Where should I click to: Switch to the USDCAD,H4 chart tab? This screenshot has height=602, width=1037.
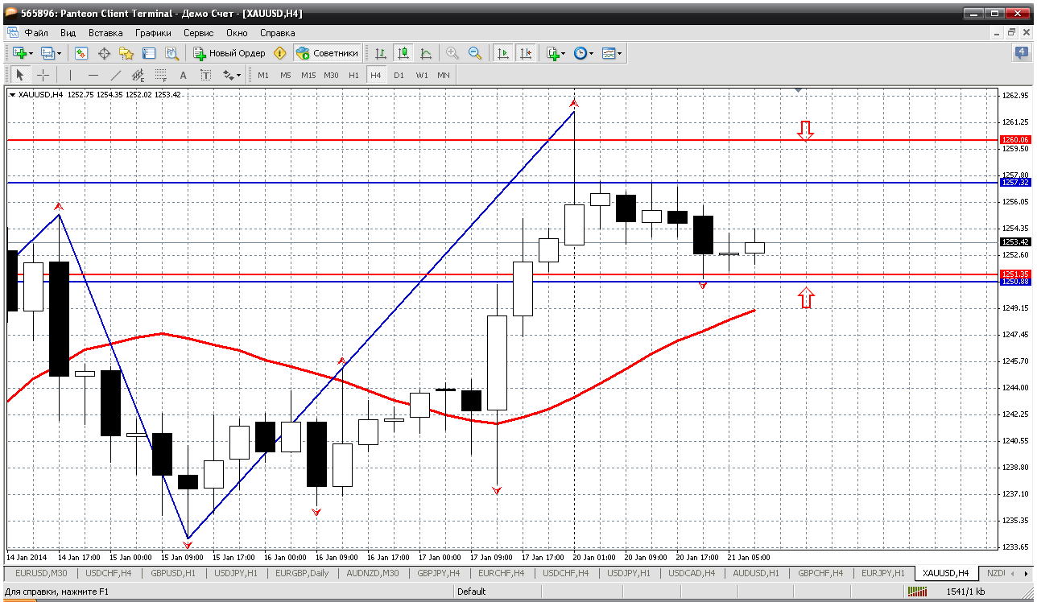click(691, 573)
